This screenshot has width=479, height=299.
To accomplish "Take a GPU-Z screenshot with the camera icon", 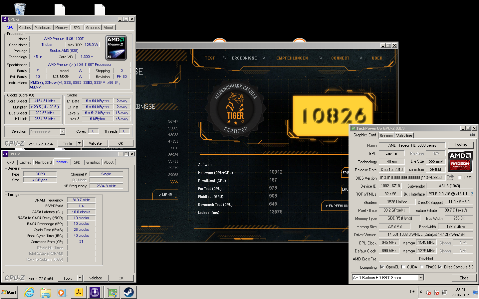I will [x=472, y=135].
